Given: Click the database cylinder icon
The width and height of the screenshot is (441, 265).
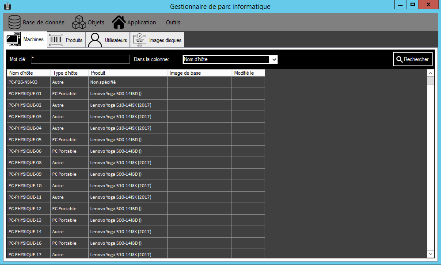Looking at the screenshot, I should pos(14,22).
